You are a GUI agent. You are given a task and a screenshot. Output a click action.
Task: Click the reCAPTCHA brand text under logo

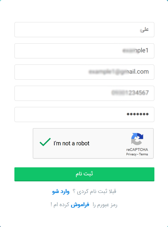pyautogui.click(x=137, y=150)
